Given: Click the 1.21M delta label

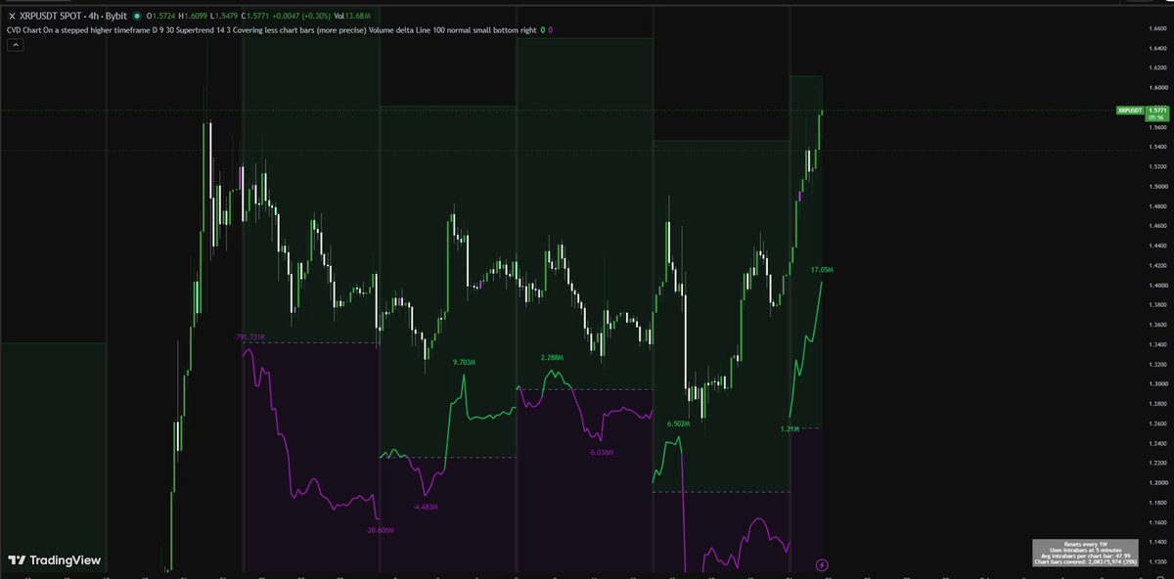Looking at the screenshot, I should [x=790, y=428].
